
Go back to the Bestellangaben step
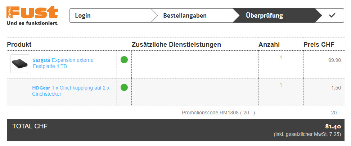pos(185,15)
